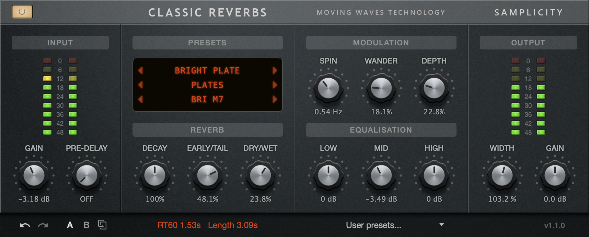Click the PRE-DELAY knob
The image size is (589, 237).
[x=87, y=175]
